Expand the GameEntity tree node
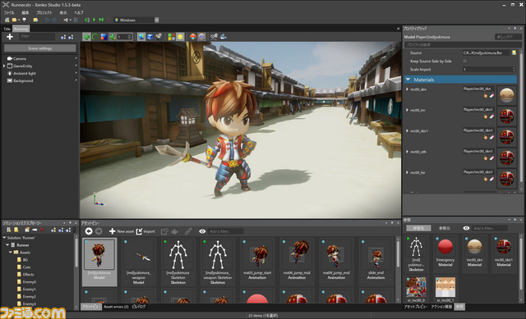This screenshot has width=526, height=319. 4,66
